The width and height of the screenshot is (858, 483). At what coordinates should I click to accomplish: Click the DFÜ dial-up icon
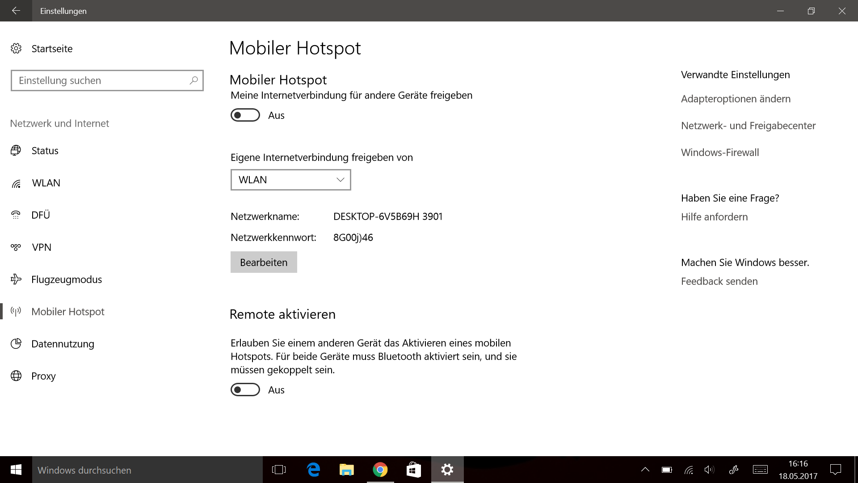coord(16,215)
